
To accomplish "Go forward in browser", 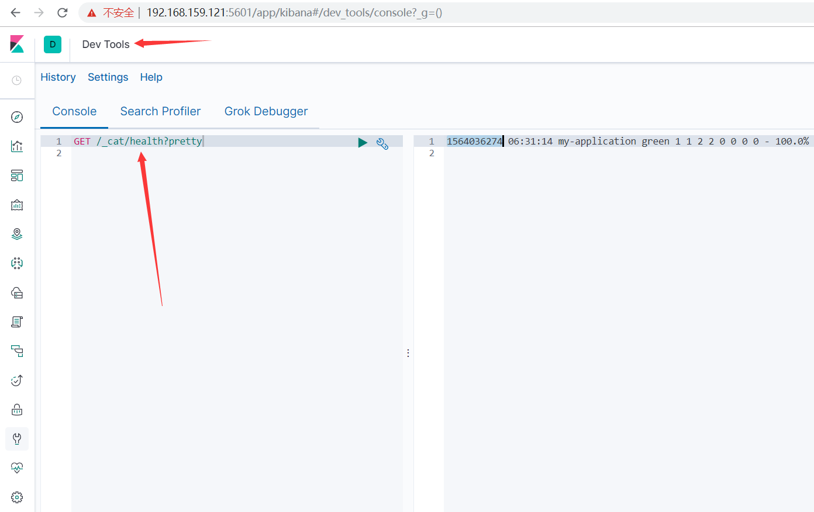I will 39,12.
